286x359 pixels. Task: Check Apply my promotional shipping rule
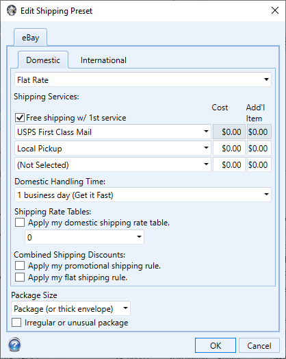[x=20, y=266]
